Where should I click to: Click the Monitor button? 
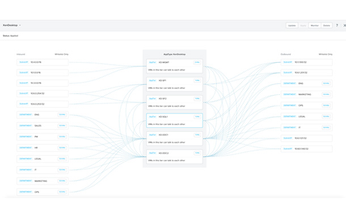[314, 25]
